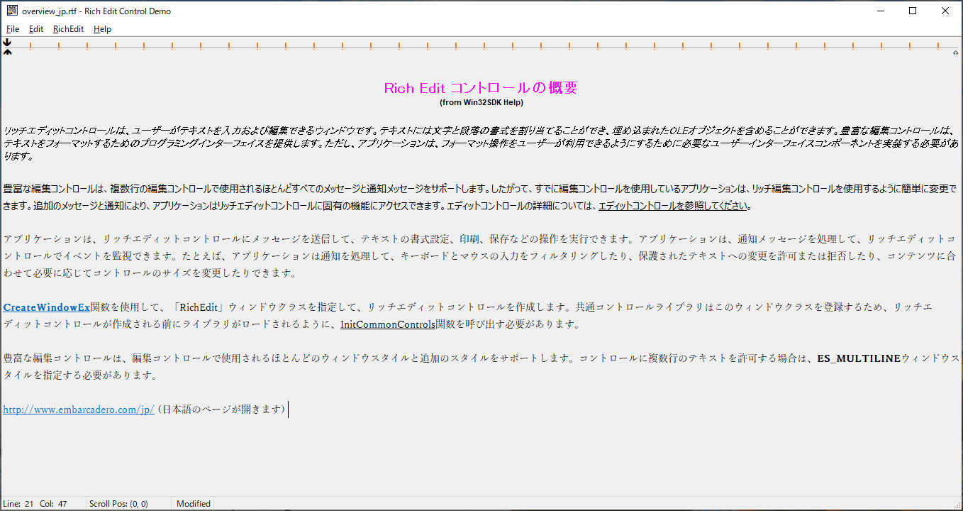Select the right indent marker on the ruler
The image size is (963, 511).
coord(955,53)
